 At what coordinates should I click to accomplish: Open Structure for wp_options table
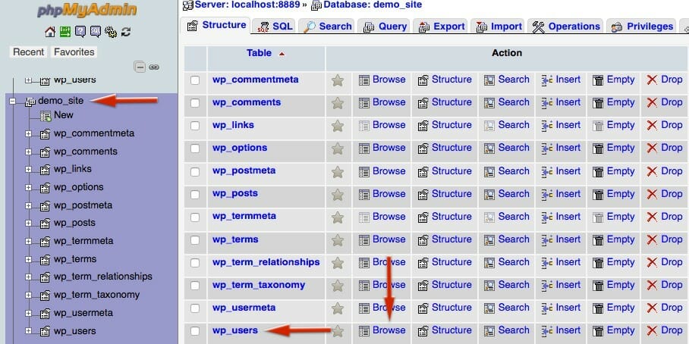click(x=444, y=148)
